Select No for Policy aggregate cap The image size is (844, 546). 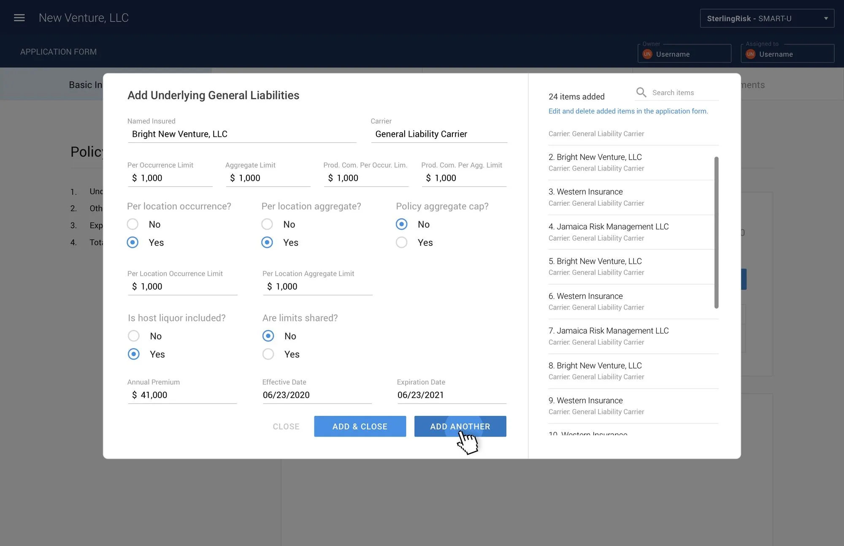[x=402, y=224]
